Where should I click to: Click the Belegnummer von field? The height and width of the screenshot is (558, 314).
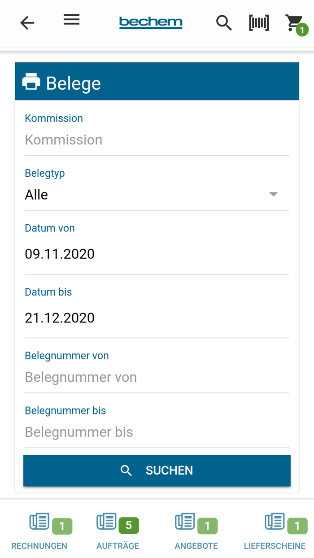(157, 377)
